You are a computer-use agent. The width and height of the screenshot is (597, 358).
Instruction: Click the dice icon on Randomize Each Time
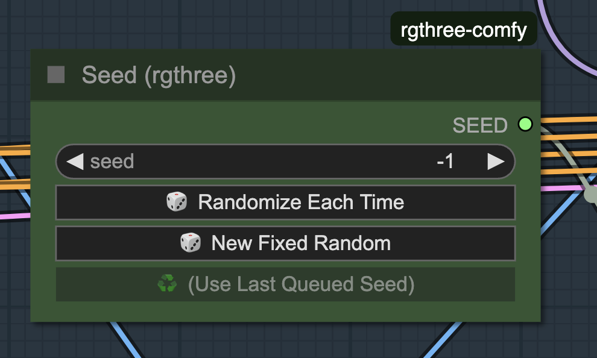(177, 202)
